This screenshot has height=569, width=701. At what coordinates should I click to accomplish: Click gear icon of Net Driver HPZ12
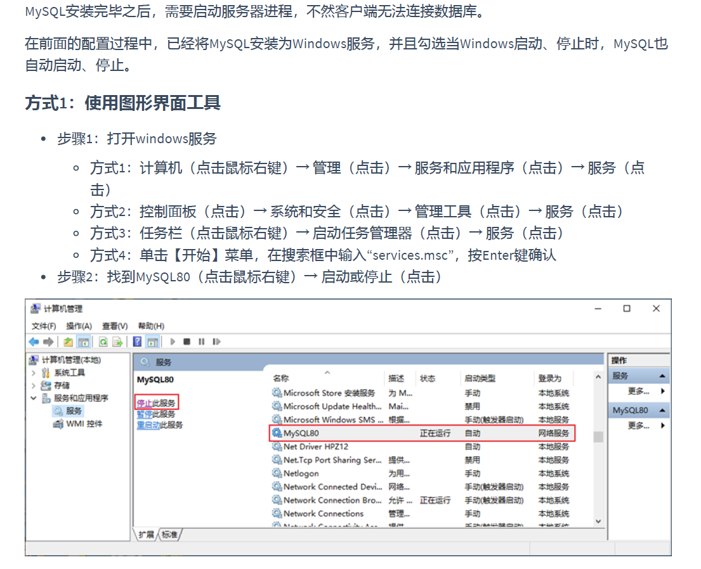[277, 447]
